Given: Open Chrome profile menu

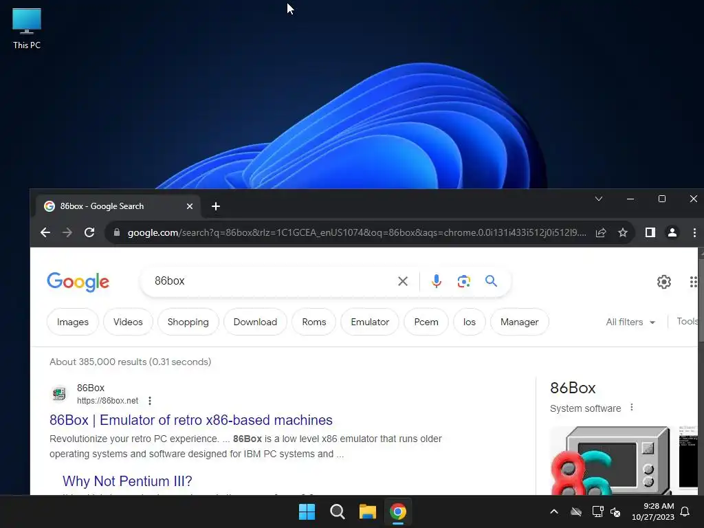Looking at the screenshot, I should (672, 232).
